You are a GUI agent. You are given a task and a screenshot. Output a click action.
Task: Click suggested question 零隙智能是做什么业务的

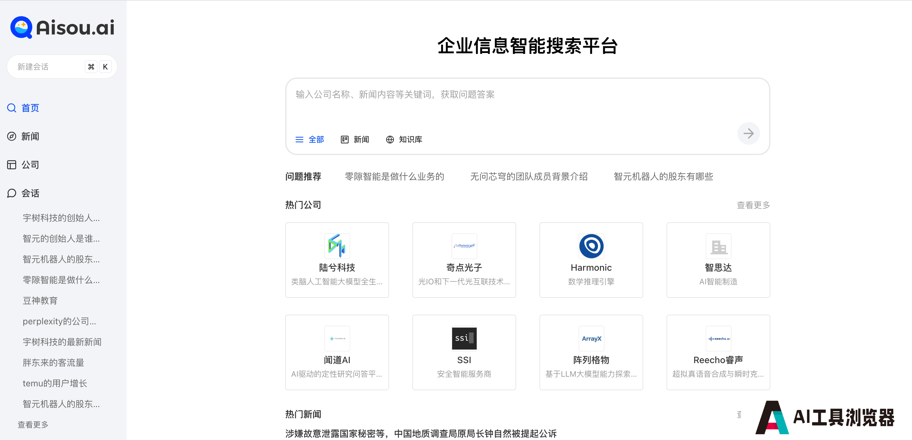tap(395, 176)
